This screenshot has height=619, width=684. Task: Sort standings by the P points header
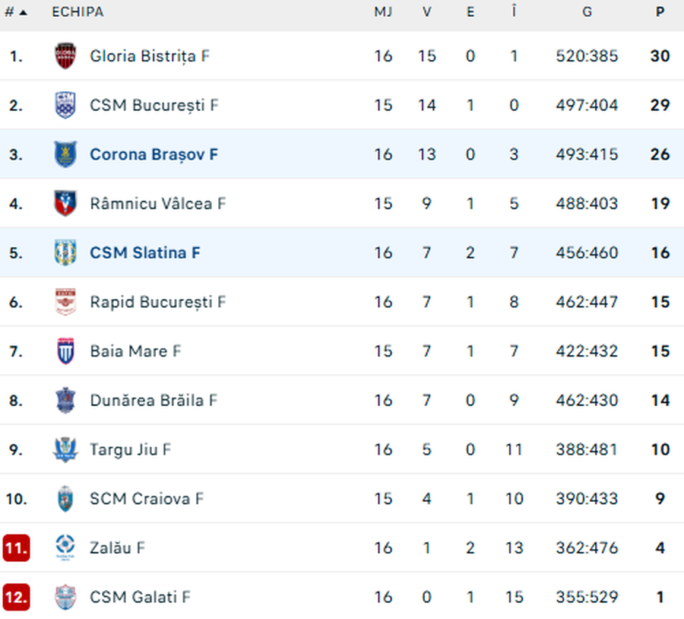[x=660, y=13]
